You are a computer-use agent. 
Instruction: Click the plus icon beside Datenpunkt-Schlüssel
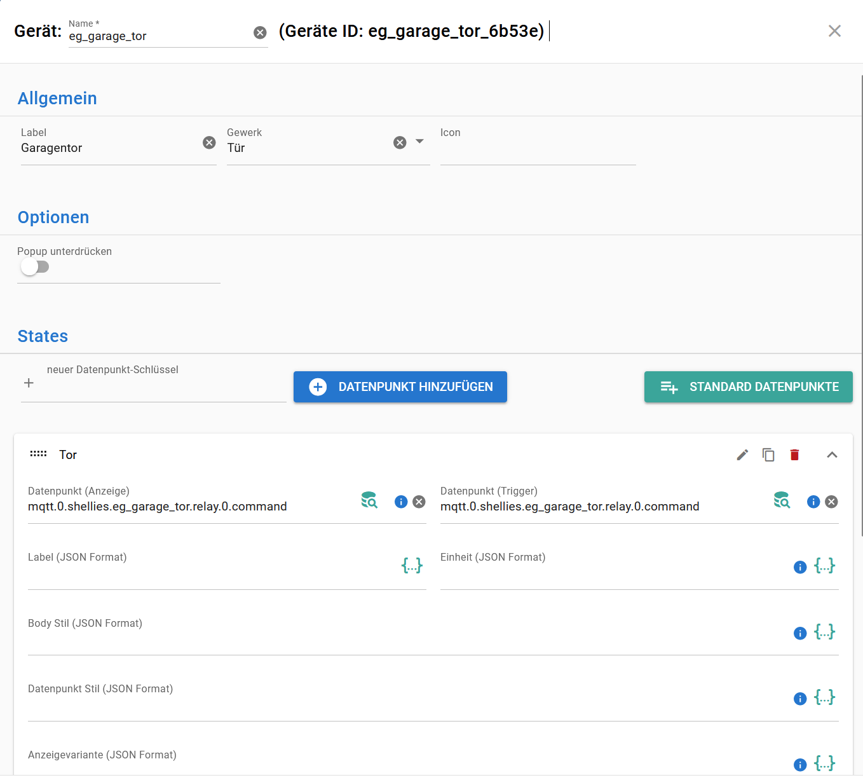pos(29,383)
